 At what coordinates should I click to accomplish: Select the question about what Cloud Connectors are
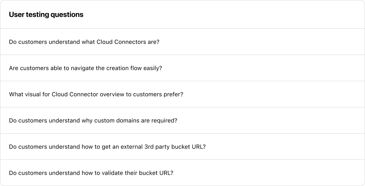coord(84,42)
